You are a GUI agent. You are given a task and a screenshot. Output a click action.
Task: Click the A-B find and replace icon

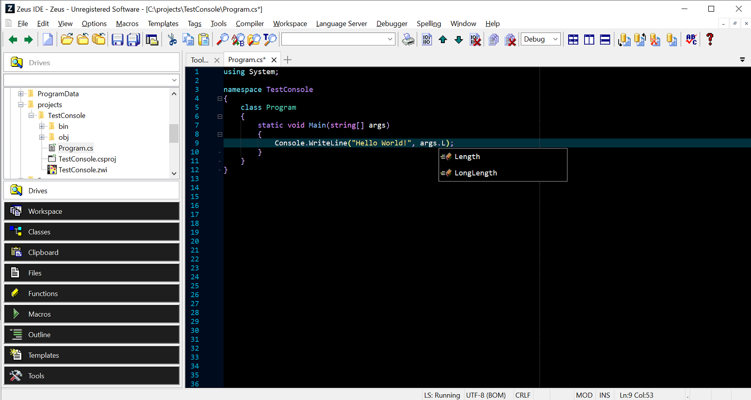238,40
